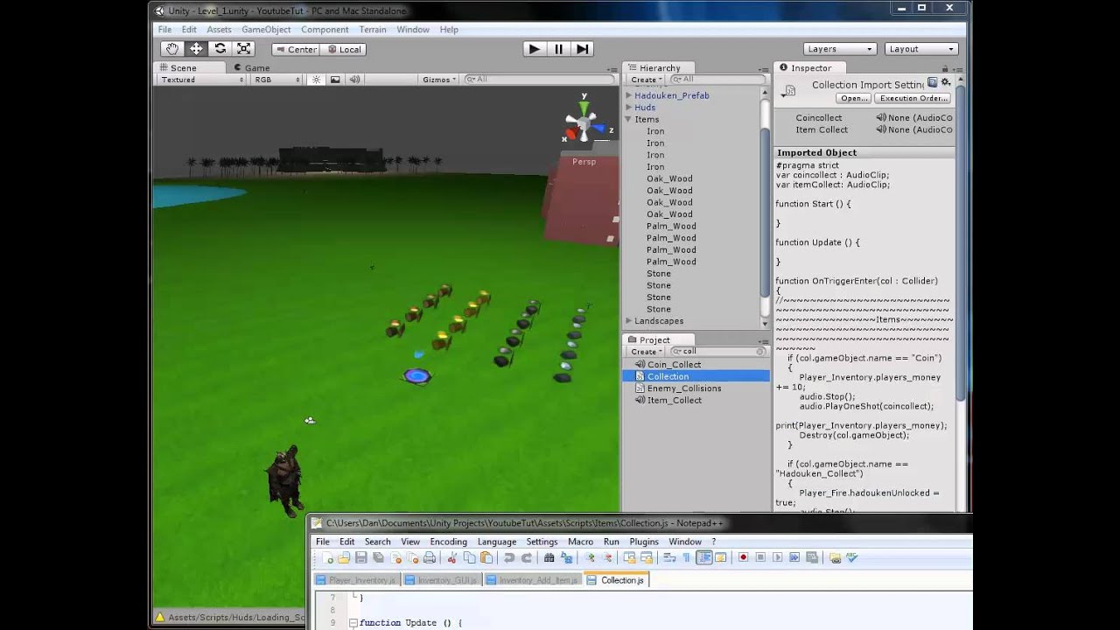The width and height of the screenshot is (1120, 630).
Task: Select the Rotate tool in Unity toolbar
Action: tap(220, 49)
